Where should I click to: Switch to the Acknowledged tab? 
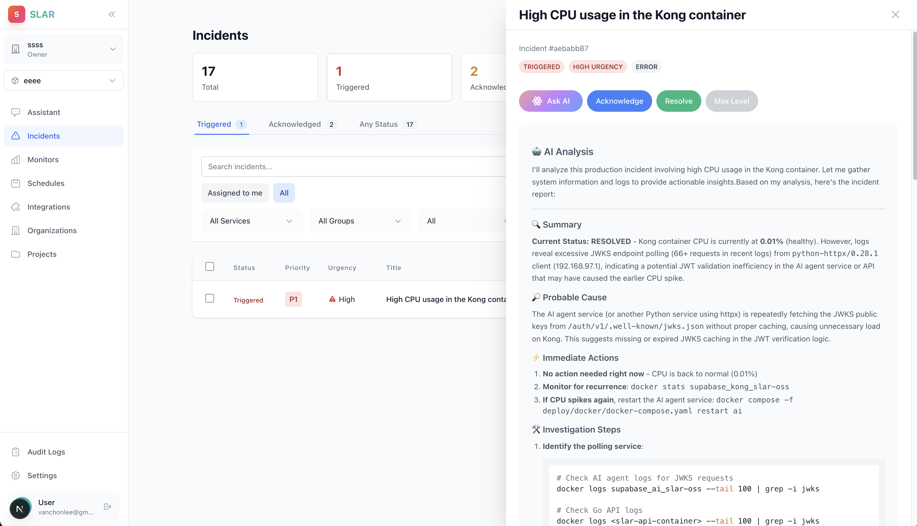(294, 124)
